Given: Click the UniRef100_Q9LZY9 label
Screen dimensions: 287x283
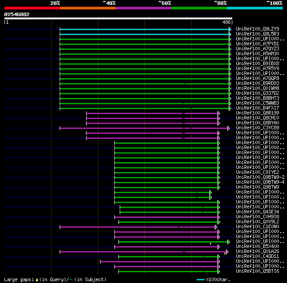Looking at the screenshot, I should [x=257, y=29].
